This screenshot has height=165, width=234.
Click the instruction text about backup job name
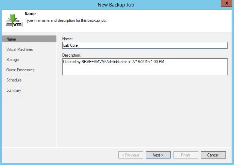coord(66,20)
